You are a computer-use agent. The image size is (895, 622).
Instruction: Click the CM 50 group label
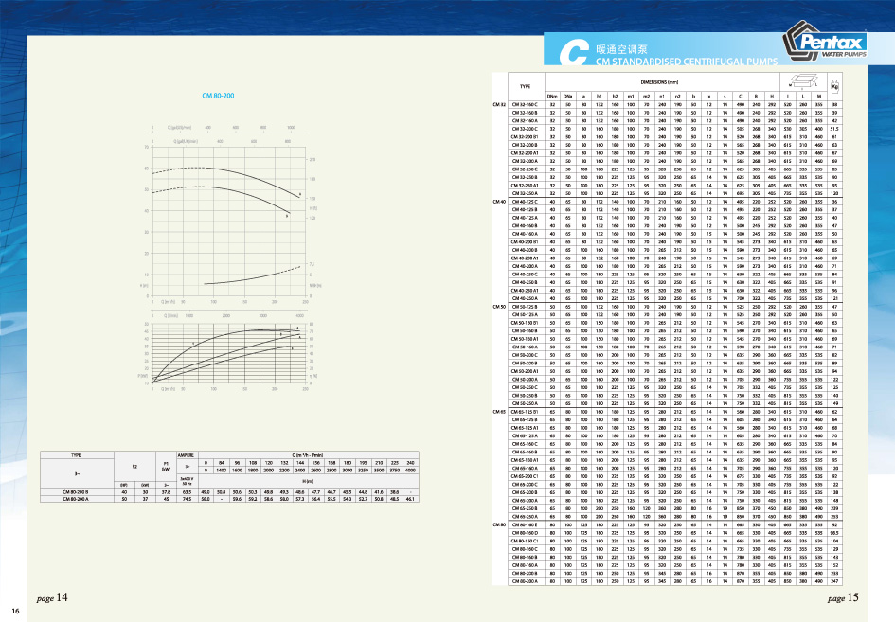[x=499, y=307]
